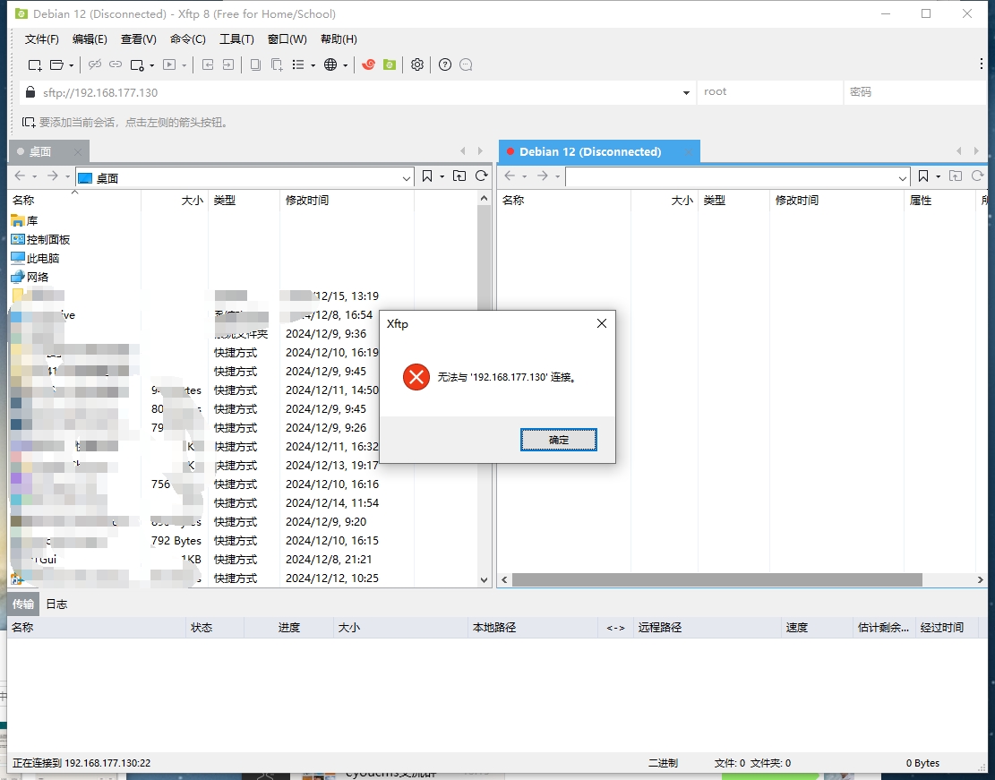Expand the address bar history dropdown
Viewport: 995px width, 780px height.
[686, 92]
